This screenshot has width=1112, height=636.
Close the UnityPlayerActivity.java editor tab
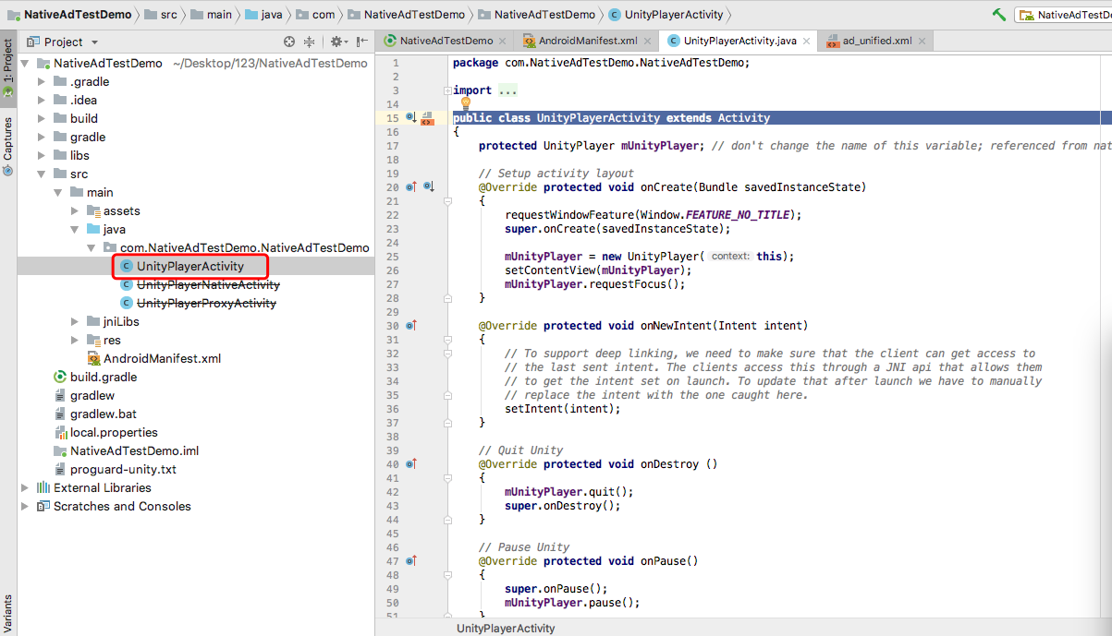tap(806, 42)
